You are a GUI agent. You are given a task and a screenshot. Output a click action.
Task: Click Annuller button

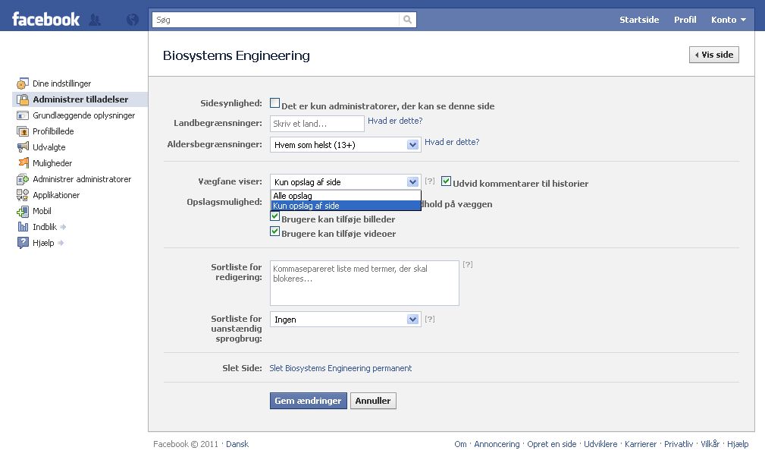tap(373, 401)
